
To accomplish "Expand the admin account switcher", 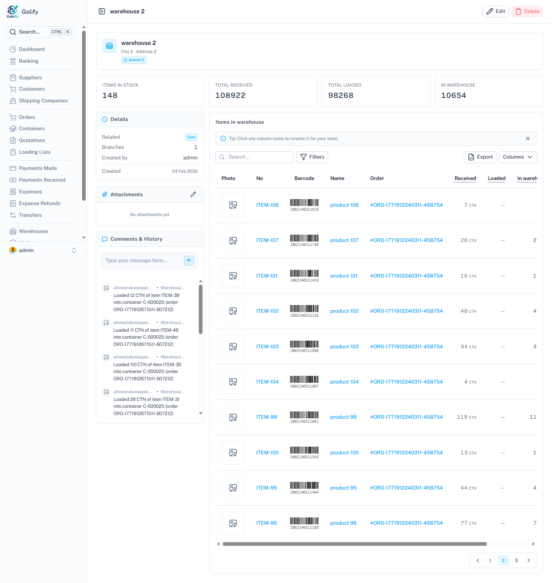I will pyautogui.click(x=74, y=250).
